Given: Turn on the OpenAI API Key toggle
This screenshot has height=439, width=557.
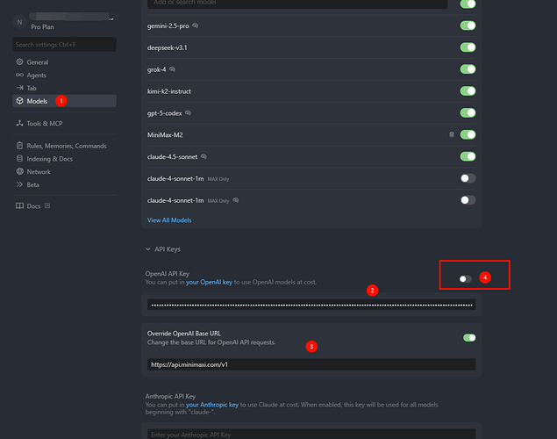Looking at the screenshot, I should [466, 278].
